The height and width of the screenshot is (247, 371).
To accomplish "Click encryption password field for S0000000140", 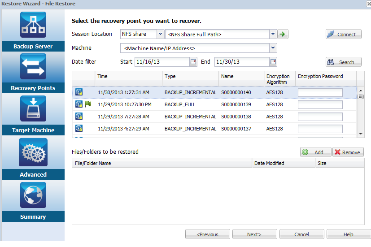I will point(320,93).
